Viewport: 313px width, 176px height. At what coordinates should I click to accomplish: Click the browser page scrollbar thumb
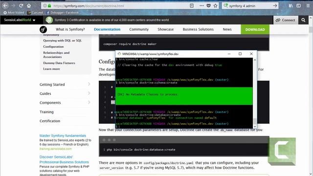pos(311,29)
